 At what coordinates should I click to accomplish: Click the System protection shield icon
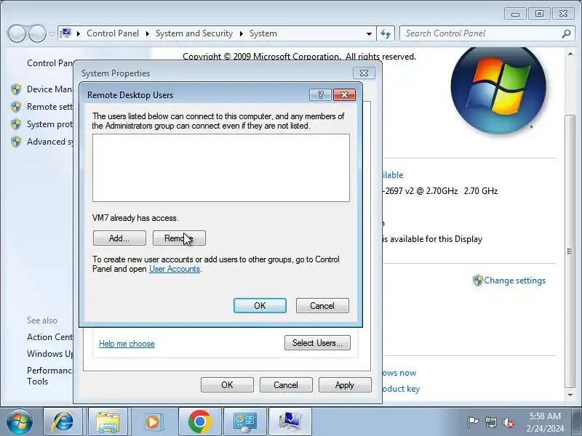16,124
